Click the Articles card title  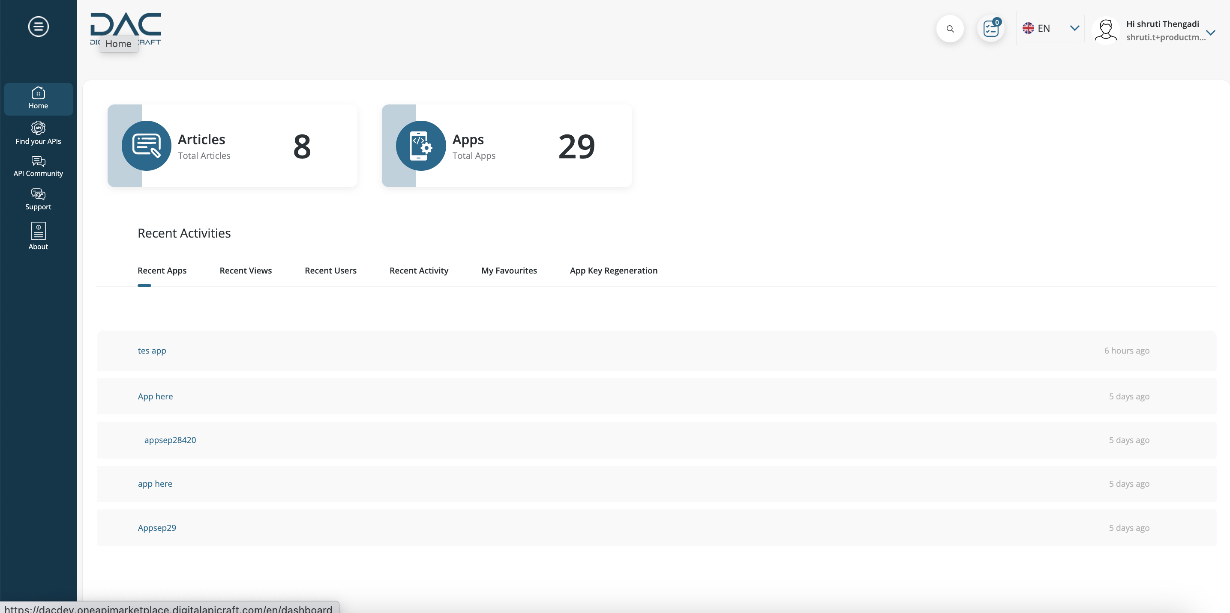(x=201, y=139)
